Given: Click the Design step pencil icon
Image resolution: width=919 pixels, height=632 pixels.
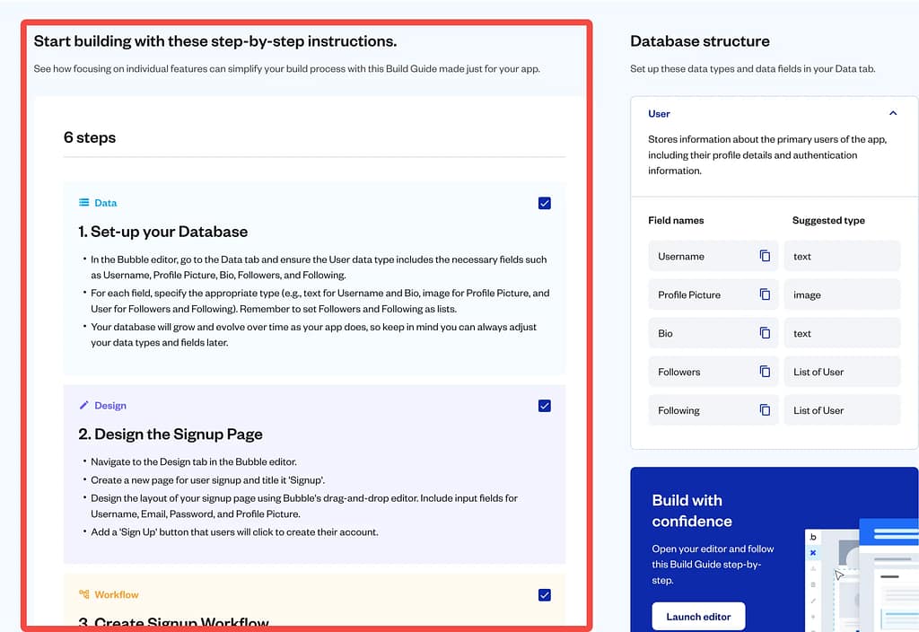Looking at the screenshot, I should [x=84, y=406].
